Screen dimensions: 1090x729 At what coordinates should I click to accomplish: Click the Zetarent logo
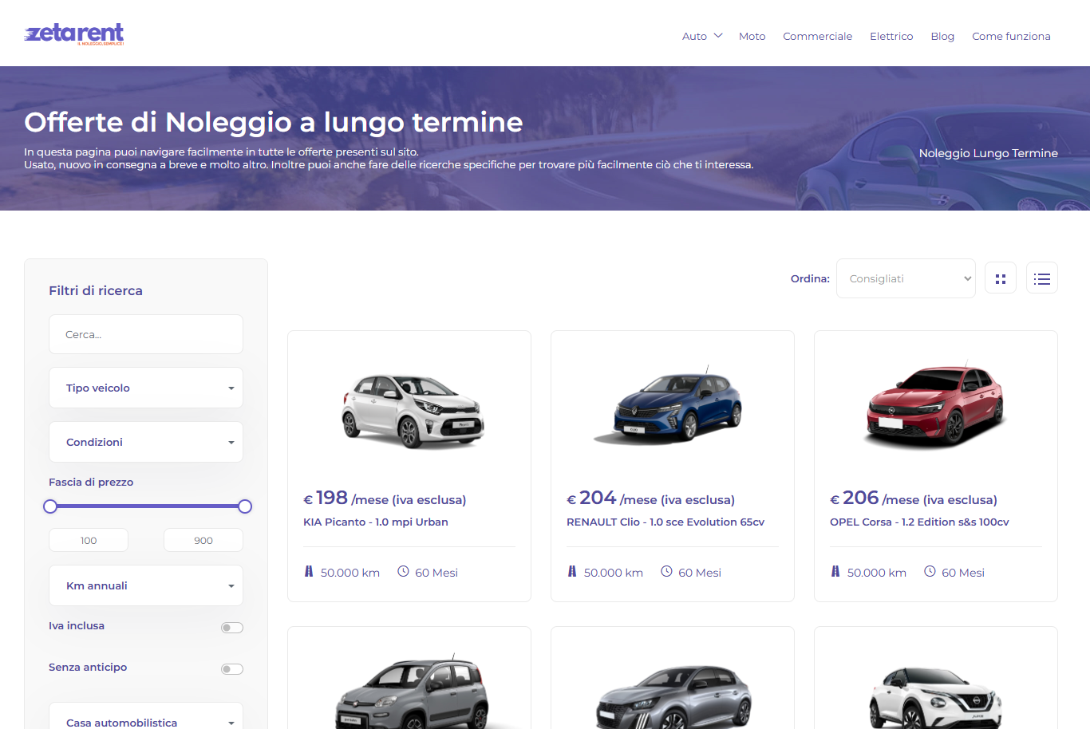click(74, 33)
